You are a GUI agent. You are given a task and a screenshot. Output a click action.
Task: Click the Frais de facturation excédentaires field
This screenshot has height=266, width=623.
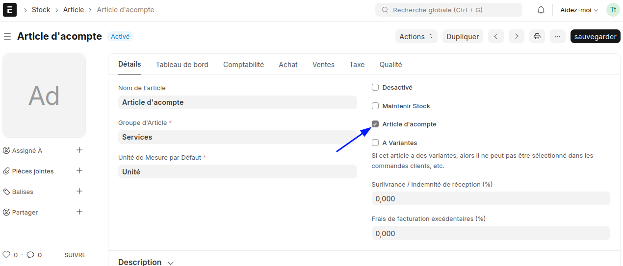491,233
